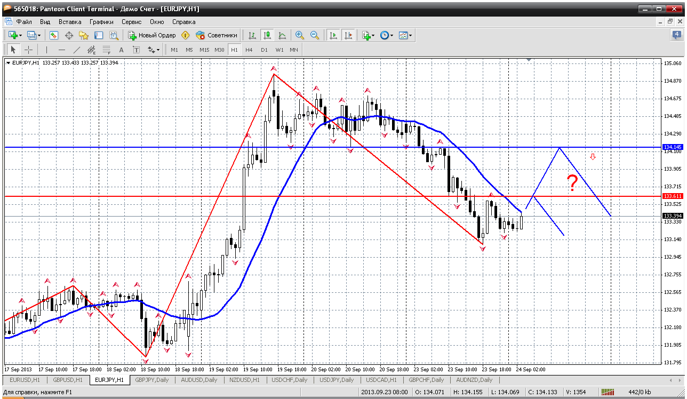Select the crosshair tool
687x399 pixels.
[28, 50]
